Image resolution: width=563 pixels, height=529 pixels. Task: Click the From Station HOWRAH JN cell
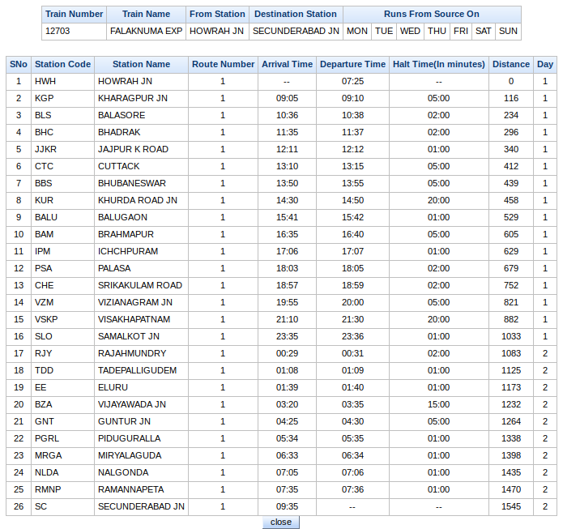coord(217,32)
